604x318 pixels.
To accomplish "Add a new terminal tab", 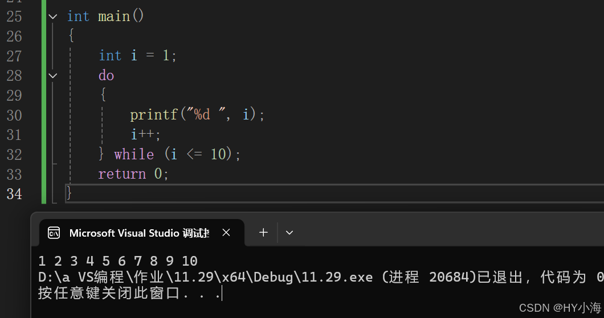I will (263, 233).
